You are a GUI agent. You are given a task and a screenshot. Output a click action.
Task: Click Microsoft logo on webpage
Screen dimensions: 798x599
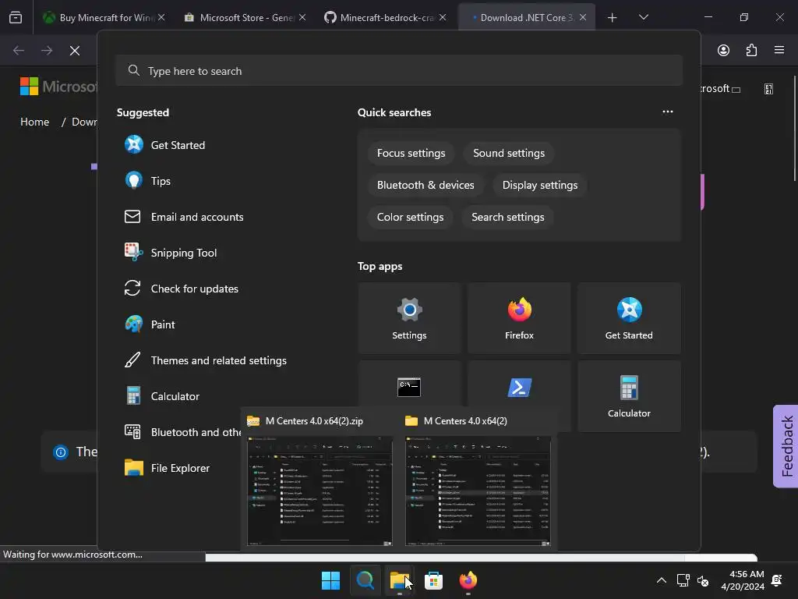click(58, 87)
